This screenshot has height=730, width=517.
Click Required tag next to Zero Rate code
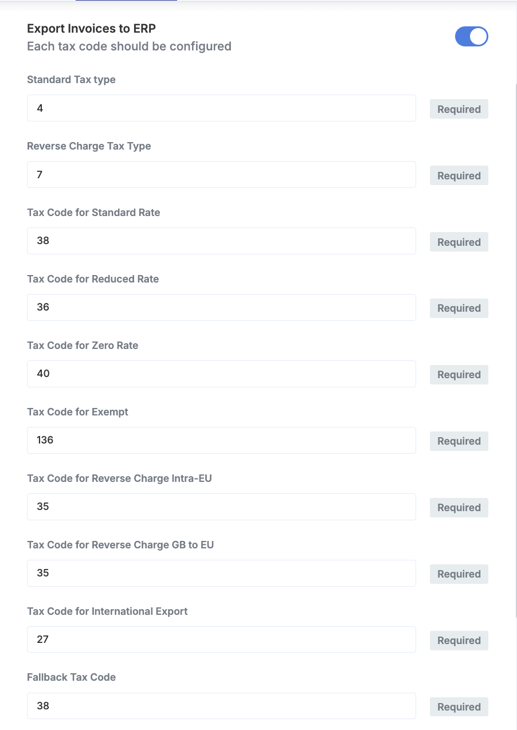459,375
